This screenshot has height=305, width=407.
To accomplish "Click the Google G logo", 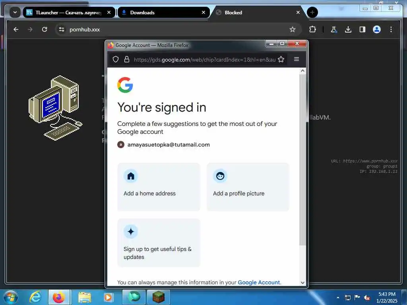I will pyautogui.click(x=125, y=85).
